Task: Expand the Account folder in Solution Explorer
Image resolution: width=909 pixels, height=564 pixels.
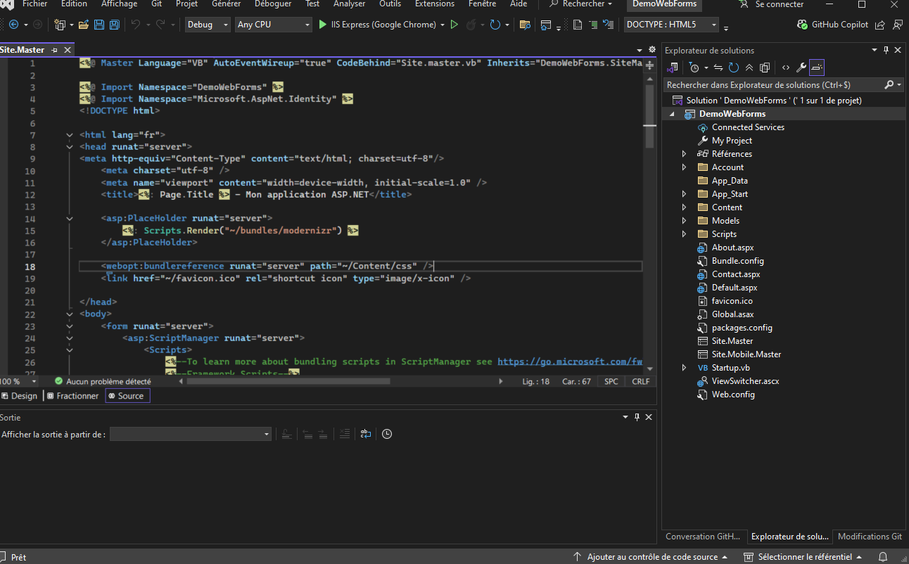Action: pos(684,167)
